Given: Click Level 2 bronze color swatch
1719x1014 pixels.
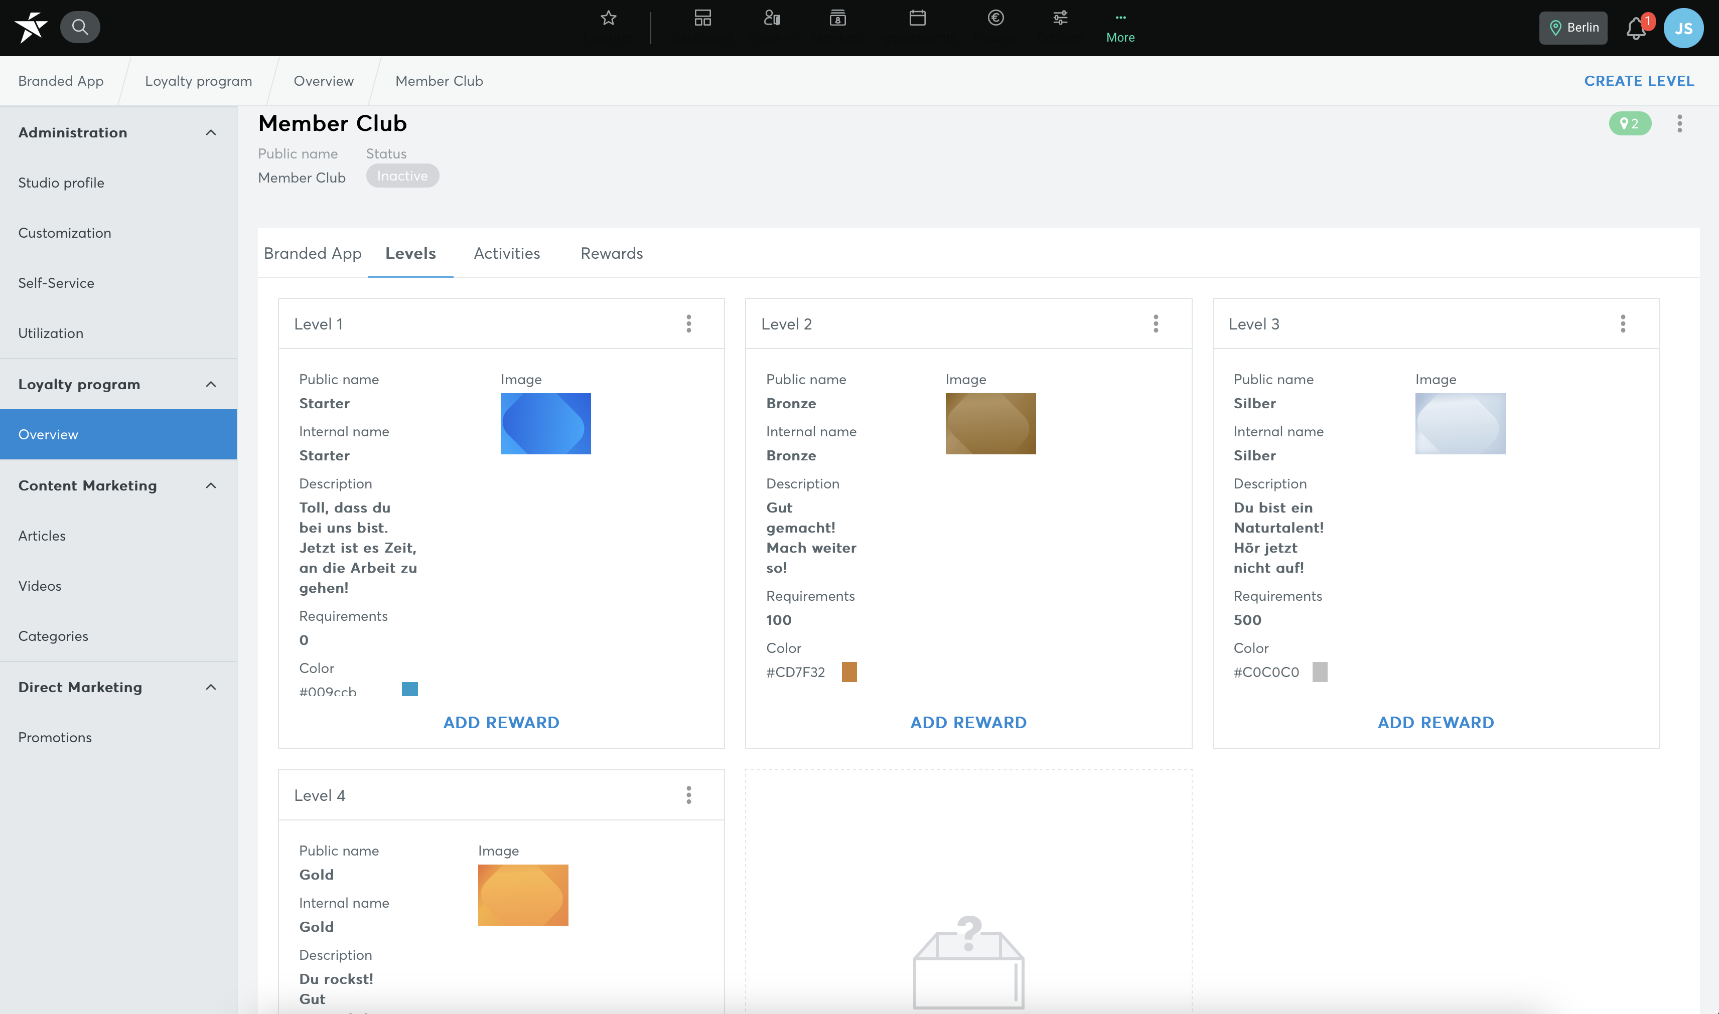Looking at the screenshot, I should [849, 671].
